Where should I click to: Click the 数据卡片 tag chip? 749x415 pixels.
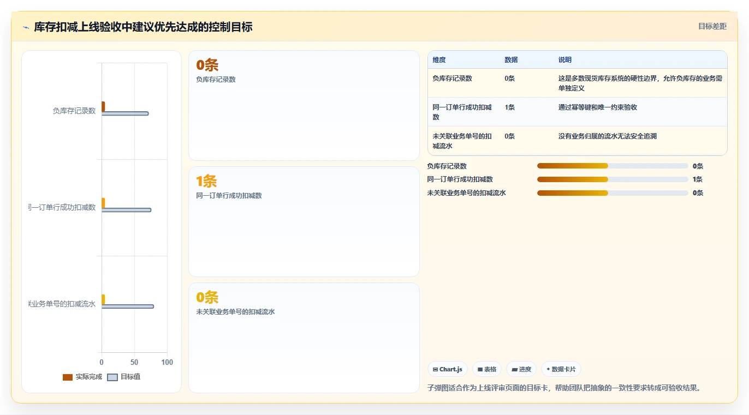561,369
